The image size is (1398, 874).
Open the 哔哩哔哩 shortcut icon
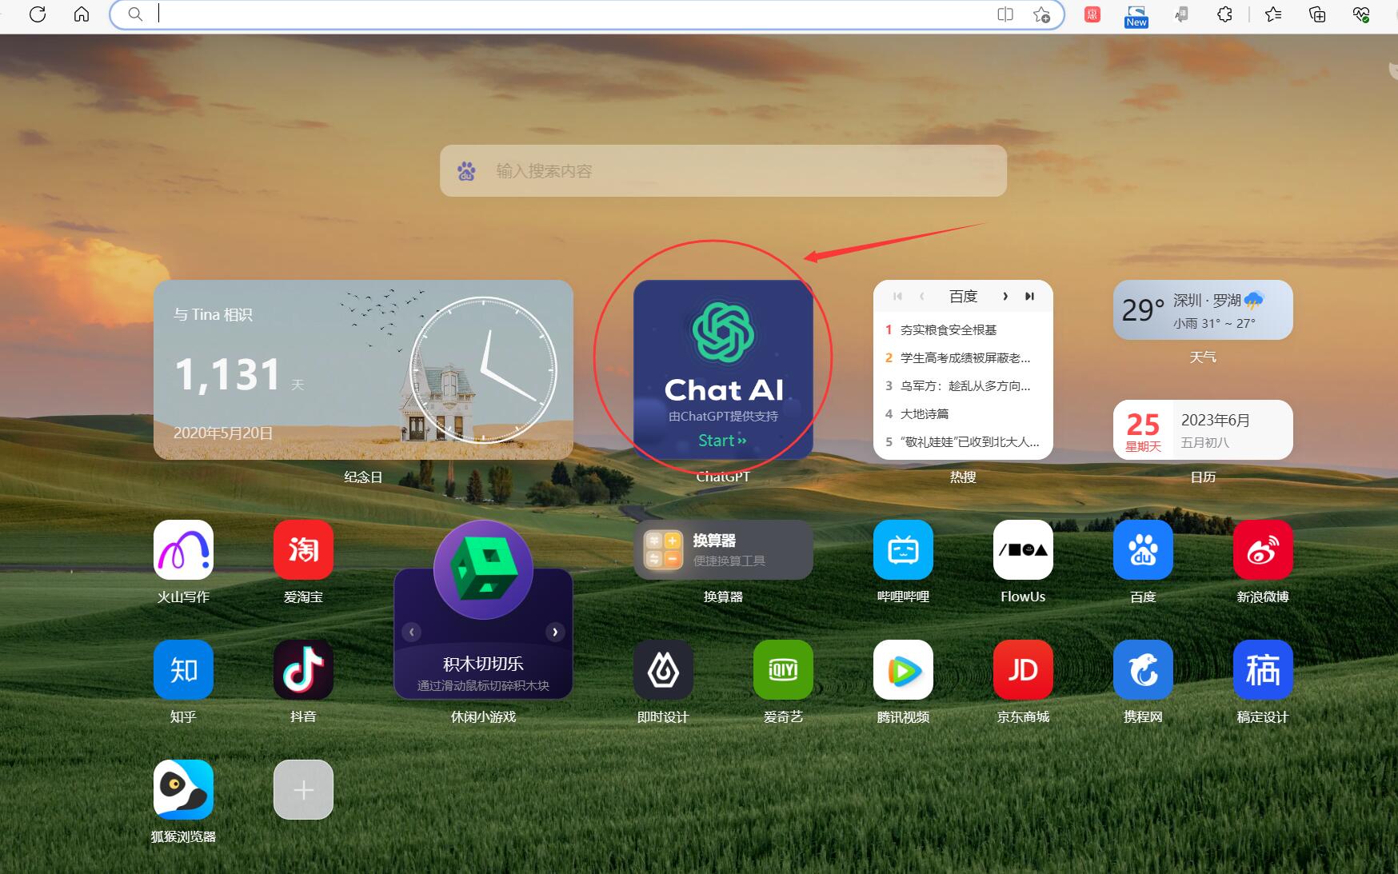pyautogui.click(x=903, y=549)
